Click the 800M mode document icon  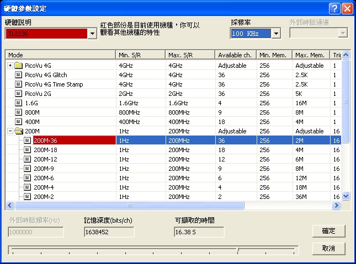[18, 112]
